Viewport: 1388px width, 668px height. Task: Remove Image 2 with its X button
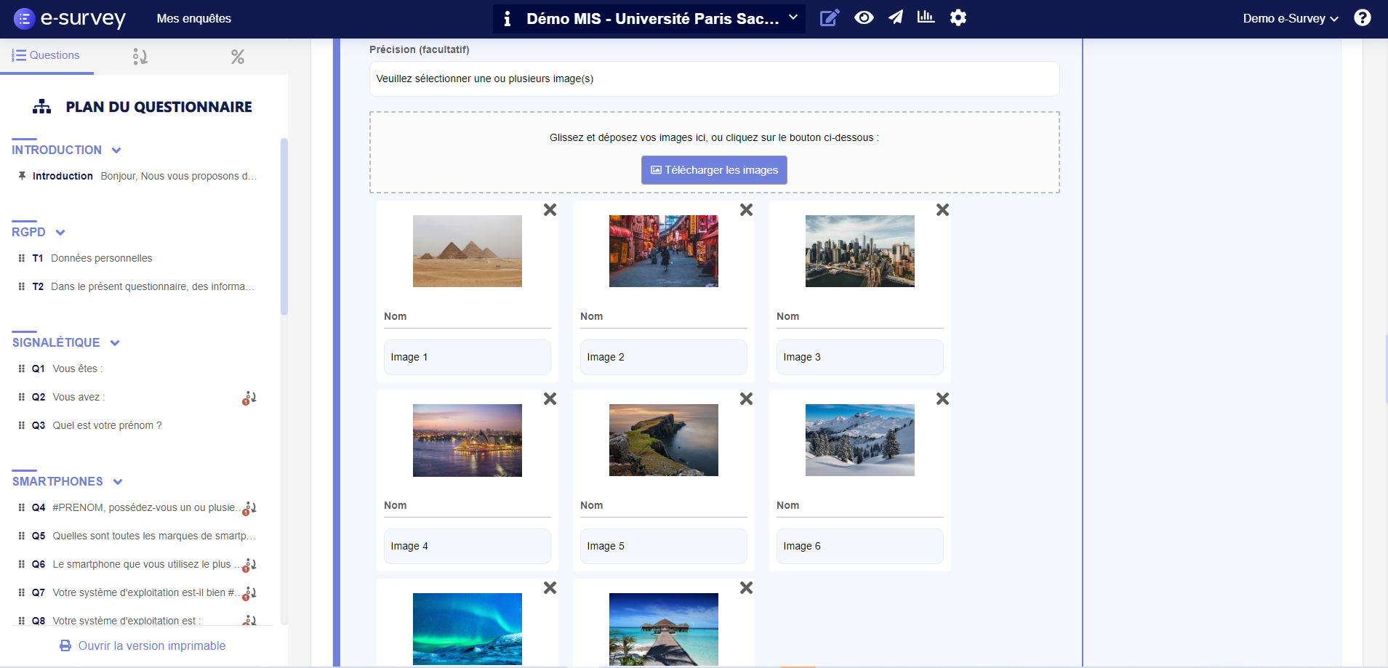(746, 209)
